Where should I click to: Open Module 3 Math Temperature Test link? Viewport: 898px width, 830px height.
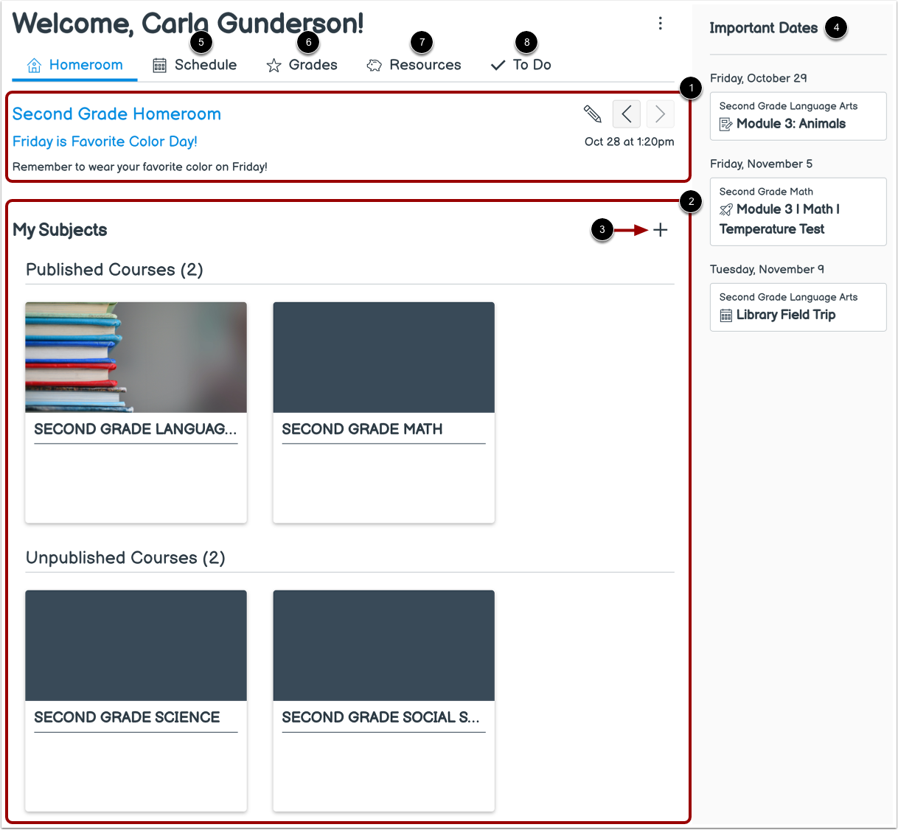[780, 219]
